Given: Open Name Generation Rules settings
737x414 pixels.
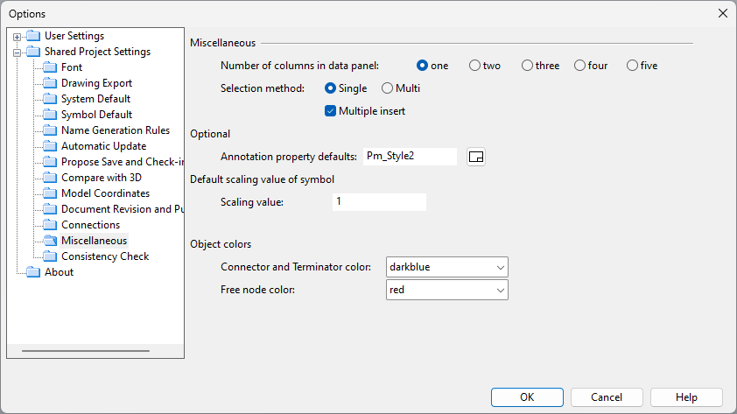Looking at the screenshot, I should (x=116, y=130).
